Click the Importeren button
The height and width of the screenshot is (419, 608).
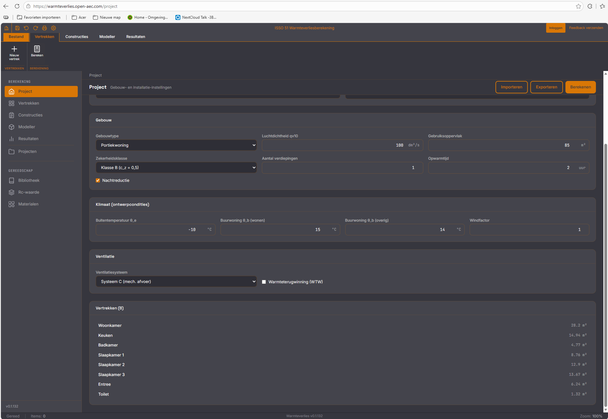point(511,87)
